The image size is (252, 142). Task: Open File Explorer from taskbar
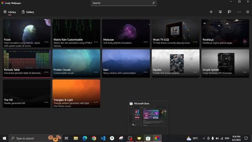[x=76, y=138]
